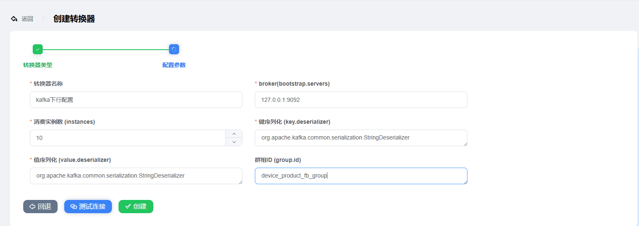Click the 转换器名称 field label
Viewport: 639px width, 226px height.
(48, 84)
